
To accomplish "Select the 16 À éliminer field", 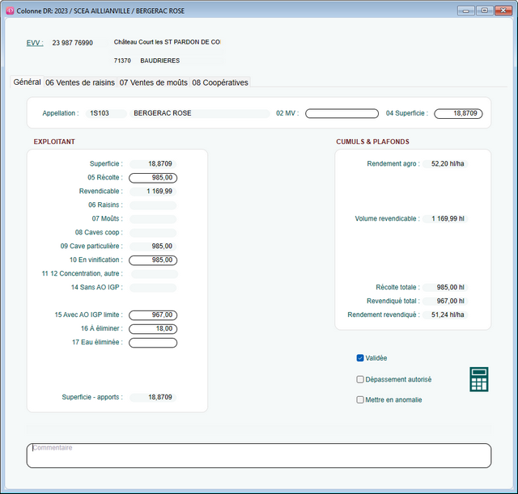I will [x=152, y=329].
